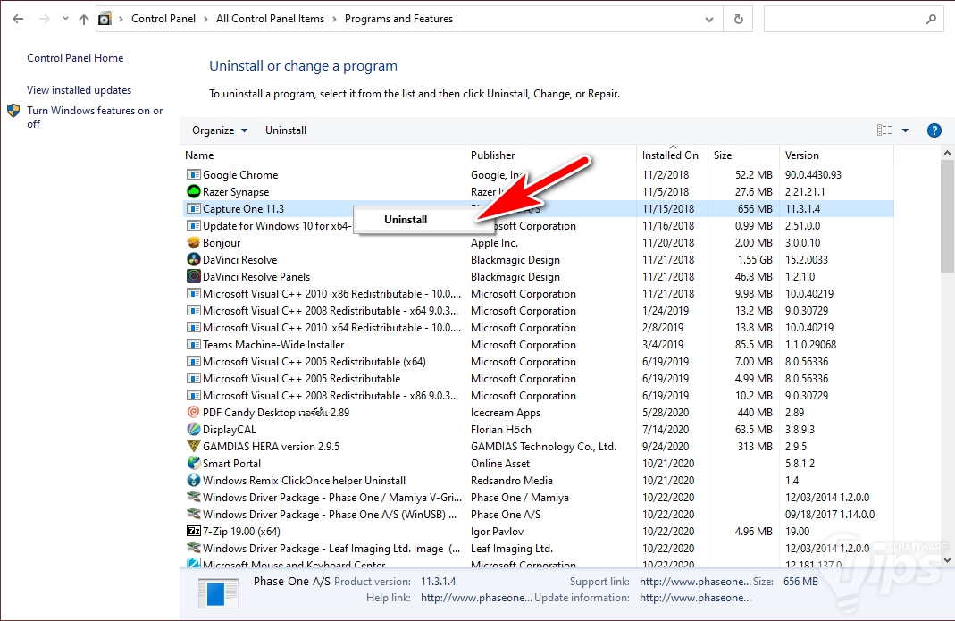Click the Windows Remix ClickOnce helper icon

tap(194, 480)
